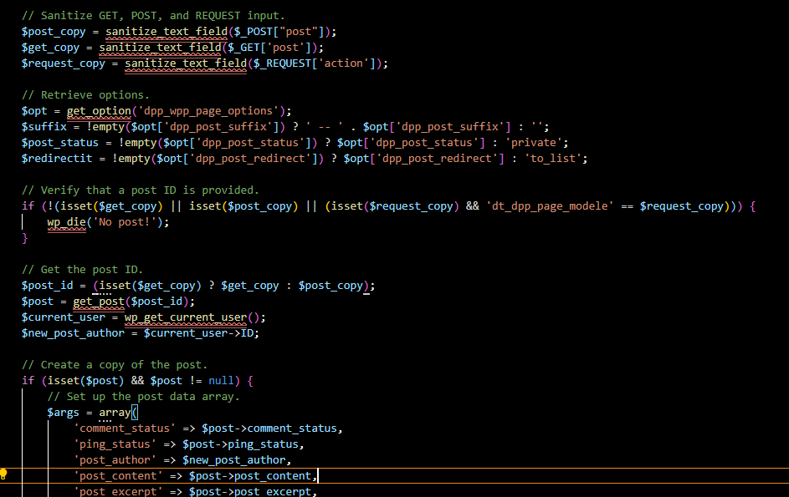This screenshot has width=789, height=497.
Task: Click $post->post_content value
Action: [x=250, y=476]
